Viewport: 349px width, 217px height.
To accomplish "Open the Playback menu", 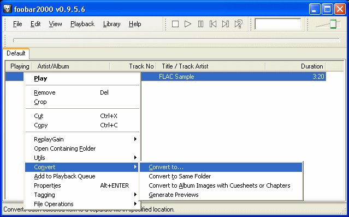I will (x=82, y=24).
